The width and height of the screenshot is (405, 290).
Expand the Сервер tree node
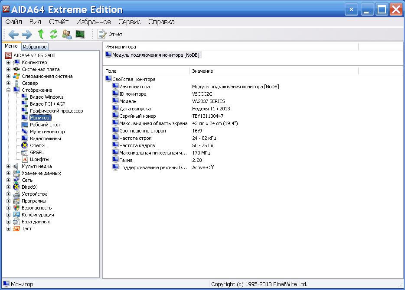coord(8,84)
